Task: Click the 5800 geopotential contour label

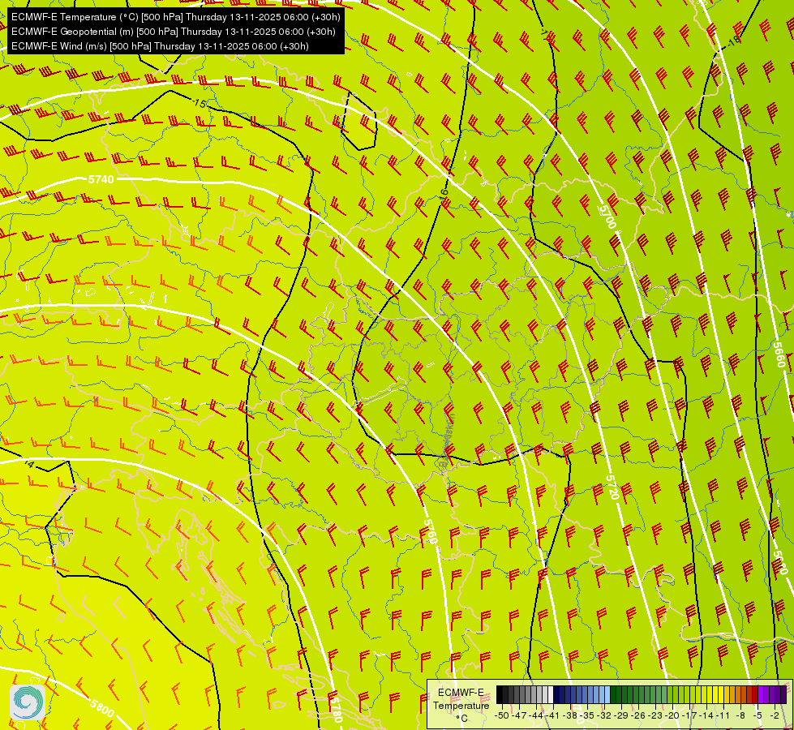Action: point(101,707)
